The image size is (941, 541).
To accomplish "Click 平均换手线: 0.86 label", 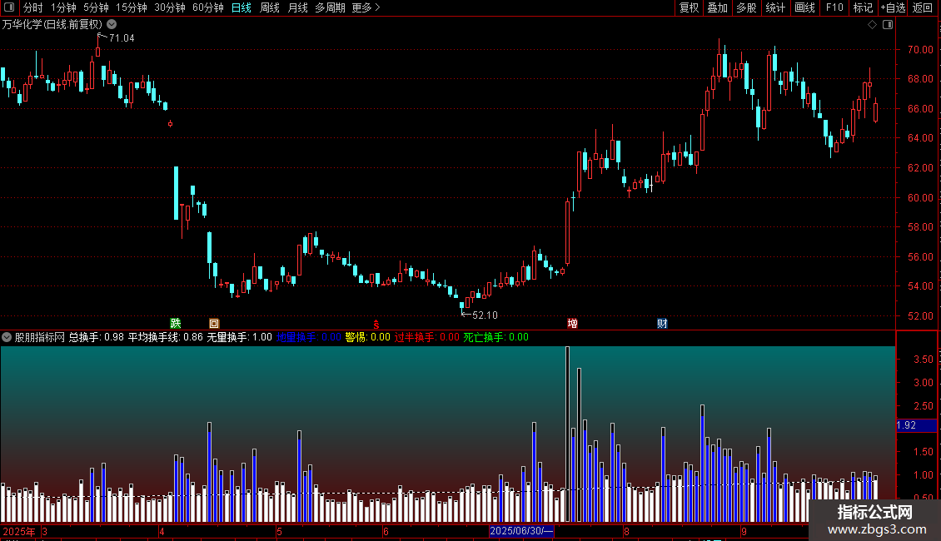I will pyautogui.click(x=165, y=337).
